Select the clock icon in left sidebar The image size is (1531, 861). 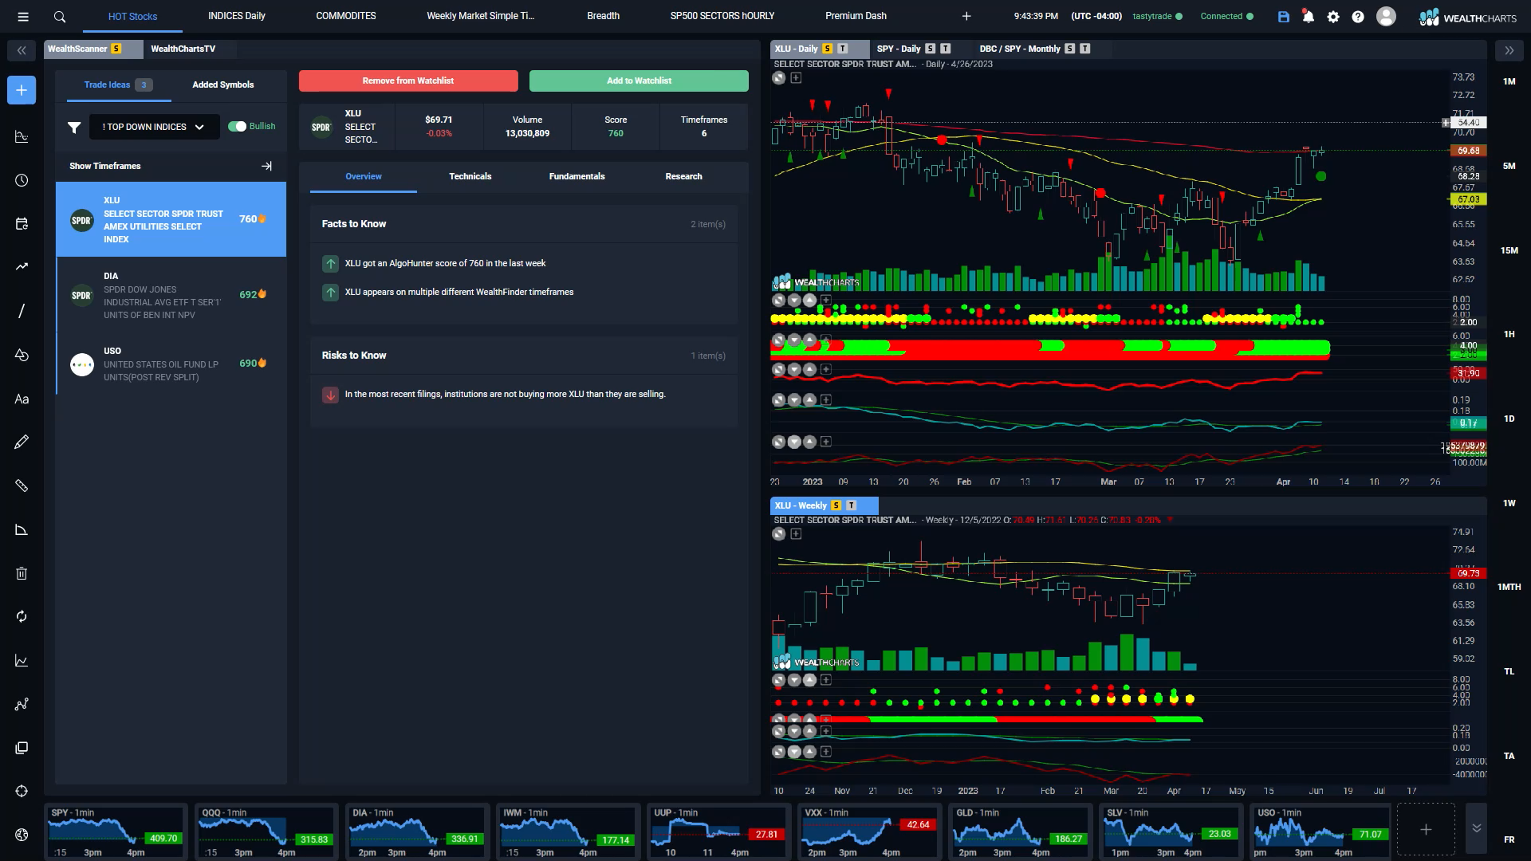point(22,180)
